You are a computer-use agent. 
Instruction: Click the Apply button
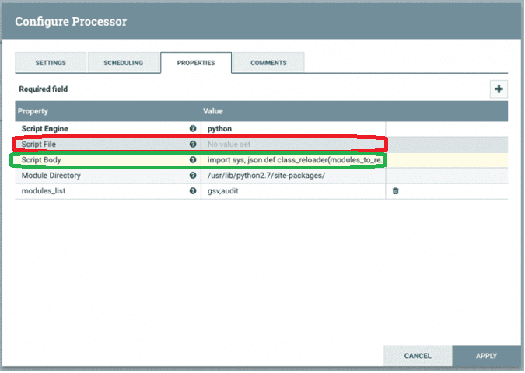pyautogui.click(x=486, y=356)
